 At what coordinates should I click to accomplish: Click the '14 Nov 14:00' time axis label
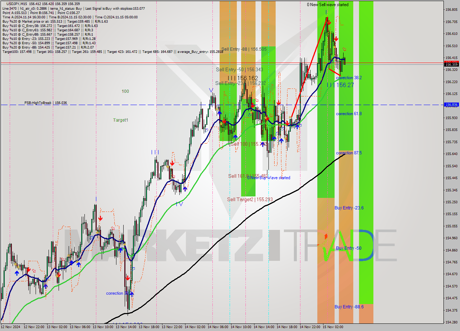pyautogui.click(x=264, y=327)
